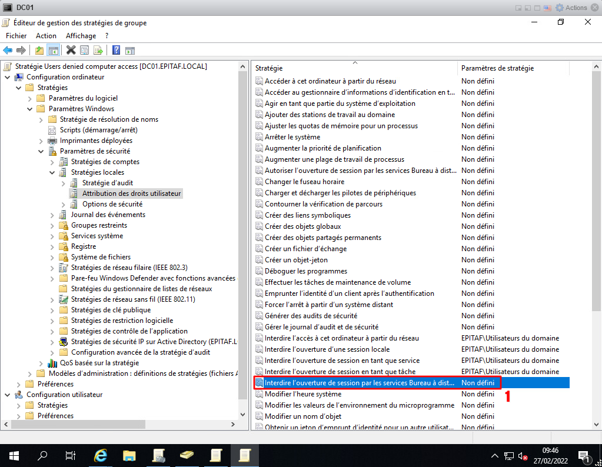The height and width of the screenshot is (467, 602).
Task: Toggle the Show/Hide action pane icon
Action: 129,51
